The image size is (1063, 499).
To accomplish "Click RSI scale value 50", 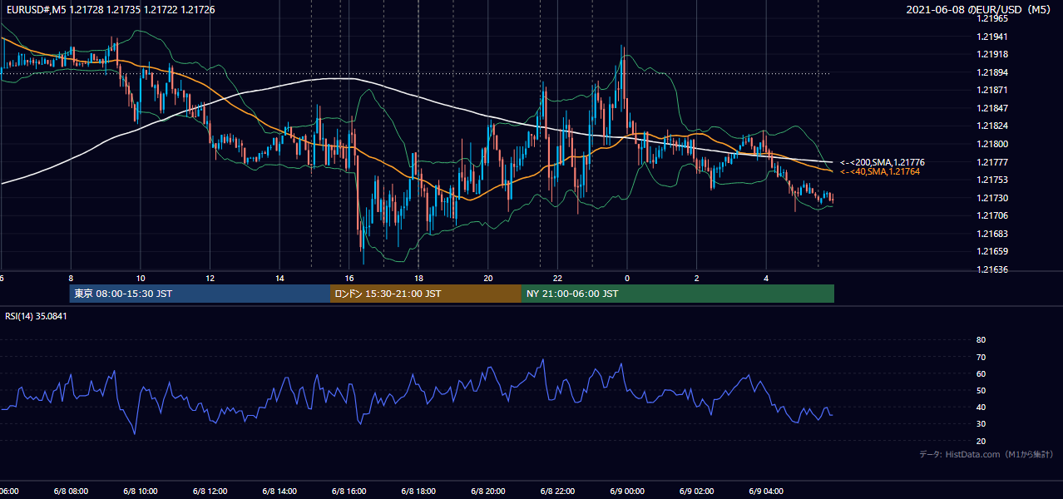I will (981, 390).
